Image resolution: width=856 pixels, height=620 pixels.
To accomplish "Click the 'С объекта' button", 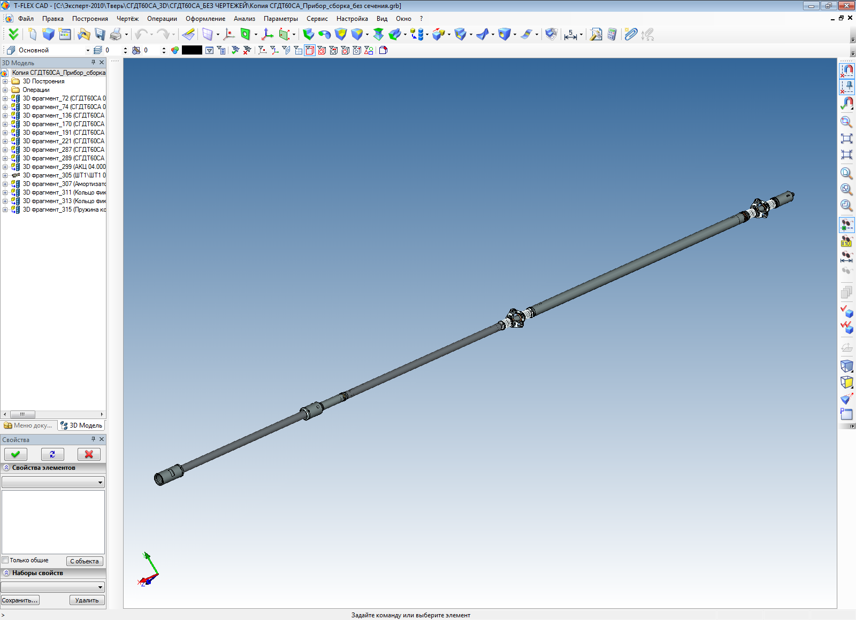I will 85,561.
